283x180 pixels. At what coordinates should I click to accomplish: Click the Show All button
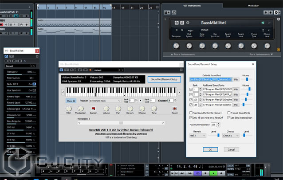click(x=71, y=101)
